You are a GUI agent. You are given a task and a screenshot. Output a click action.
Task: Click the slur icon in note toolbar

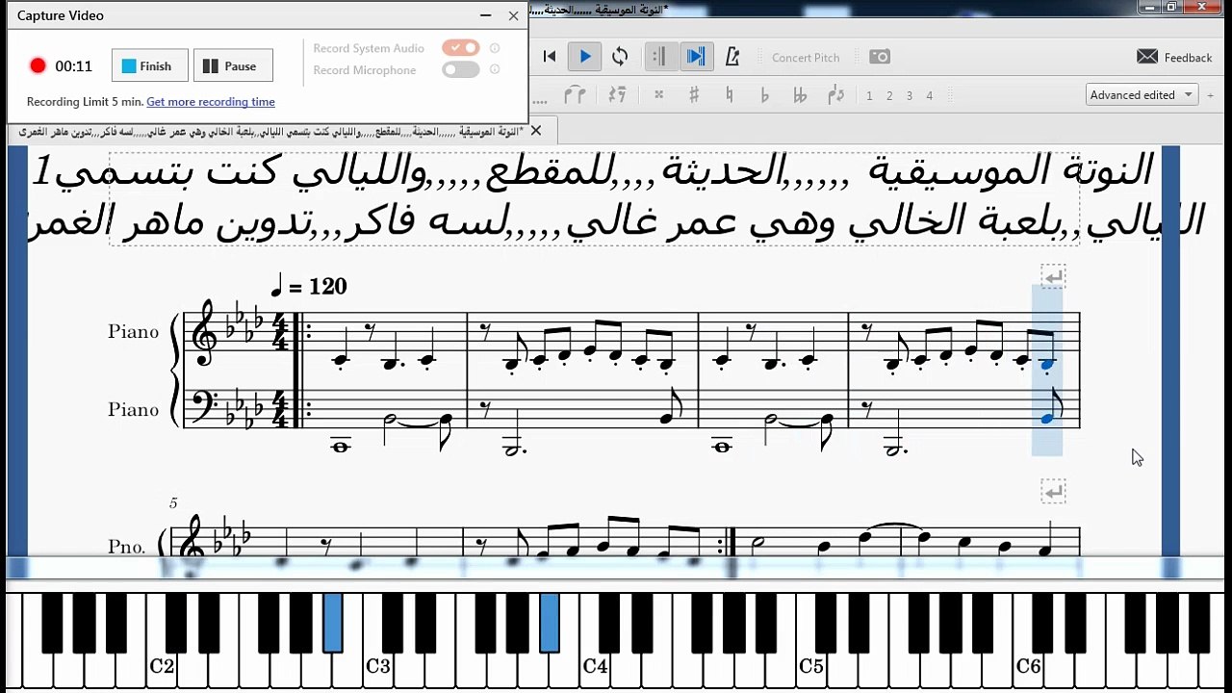click(575, 95)
